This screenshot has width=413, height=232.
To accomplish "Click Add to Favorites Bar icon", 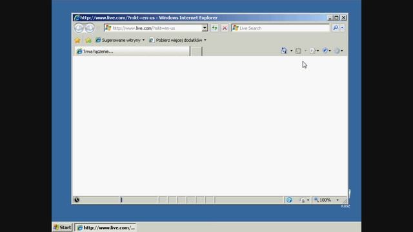I will tap(88, 40).
